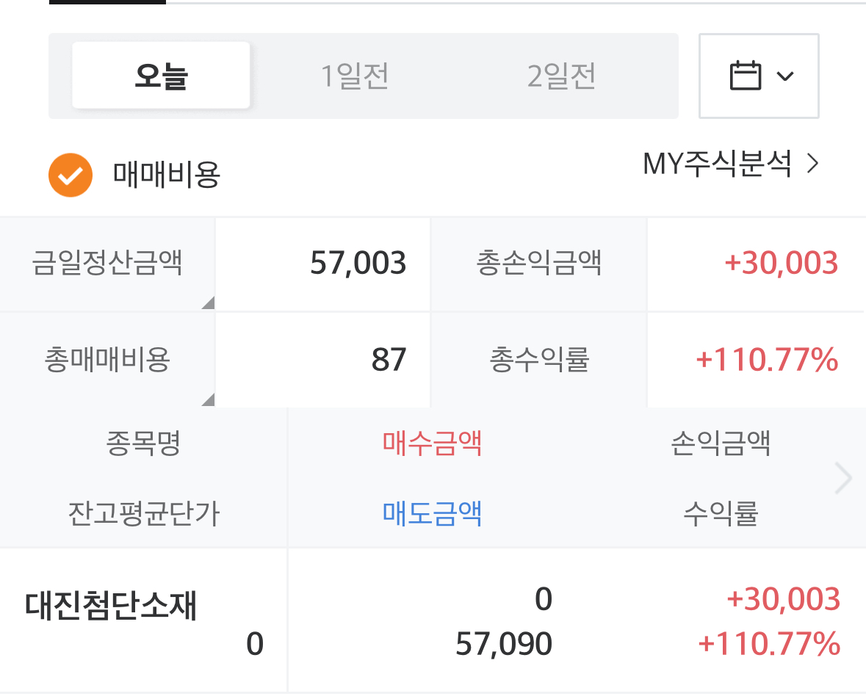
Task: Switch to the 1일전 tab
Action: coord(355,76)
